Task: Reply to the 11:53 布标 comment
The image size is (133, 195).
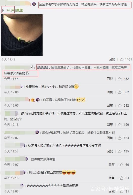Action: (x=110, y=151)
